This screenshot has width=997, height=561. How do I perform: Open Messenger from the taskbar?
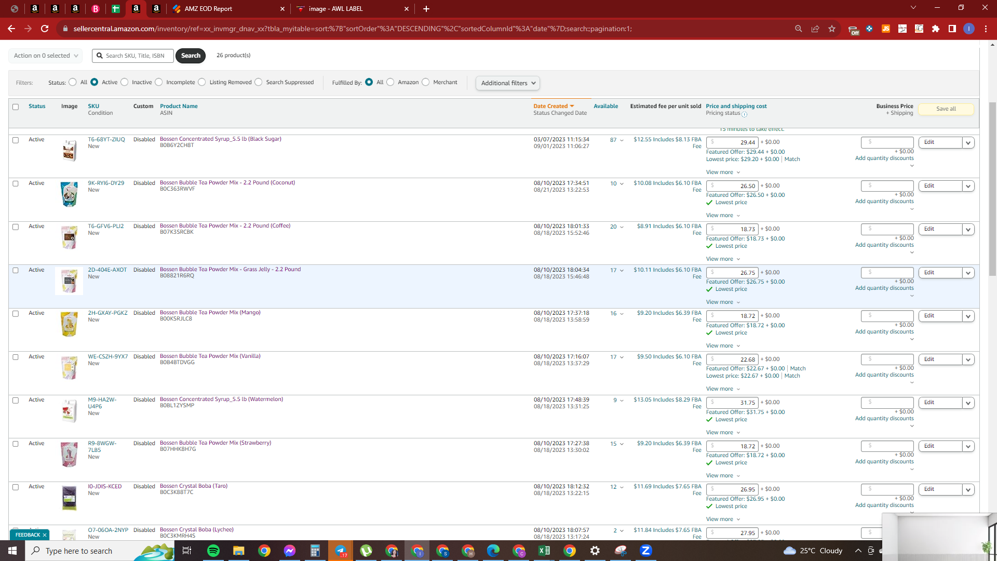pos(290,551)
